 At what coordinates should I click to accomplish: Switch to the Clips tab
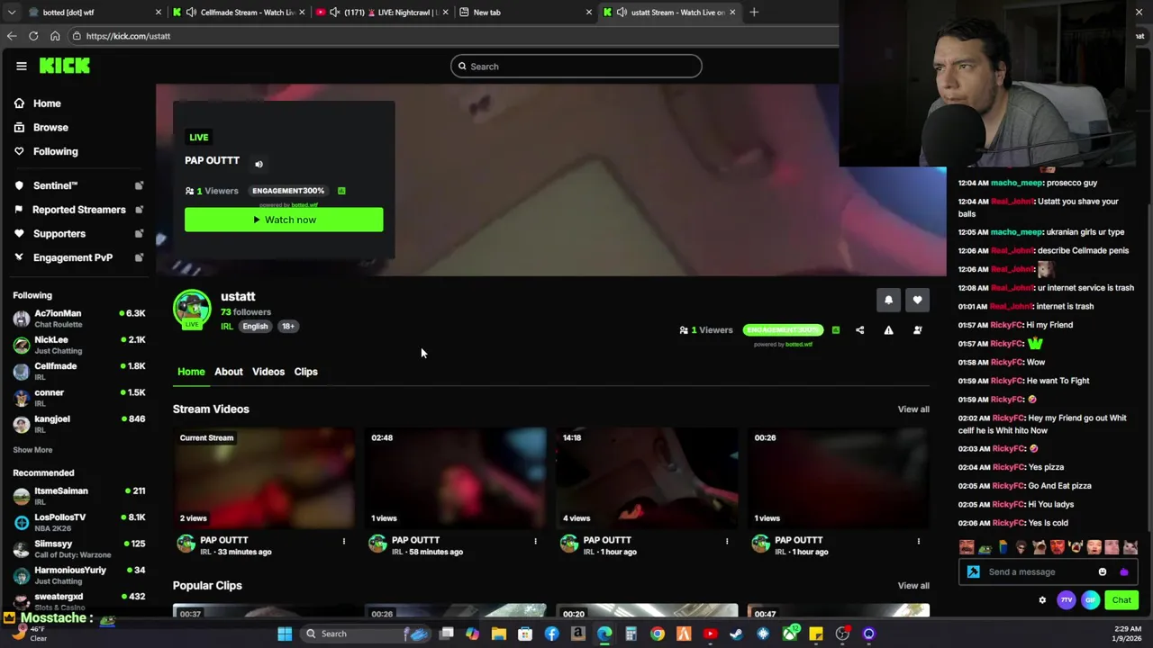(305, 372)
